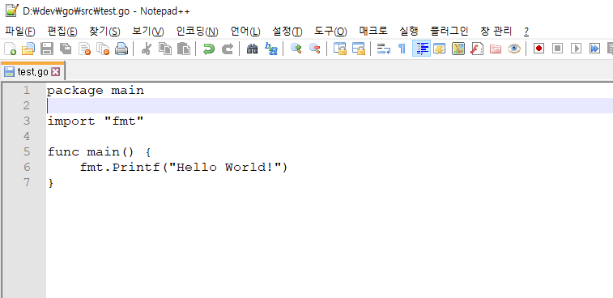The height and width of the screenshot is (298, 613).
Task: Open user defined language dialog icon
Action: click(440, 49)
